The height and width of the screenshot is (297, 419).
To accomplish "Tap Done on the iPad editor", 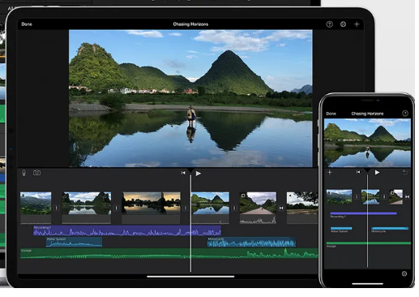I will (x=27, y=24).
